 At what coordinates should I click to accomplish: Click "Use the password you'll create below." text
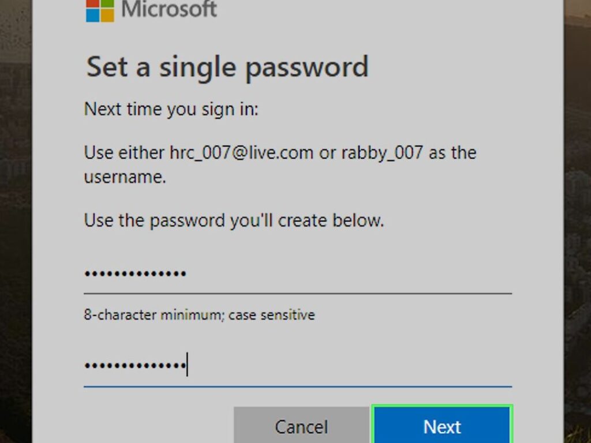234,220
